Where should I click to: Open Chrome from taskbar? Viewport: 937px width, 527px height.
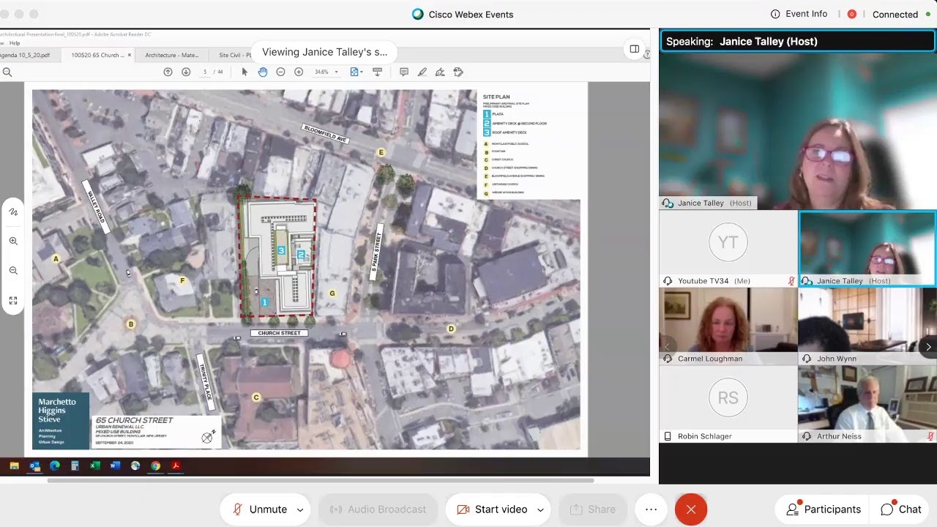click(155, 466)
